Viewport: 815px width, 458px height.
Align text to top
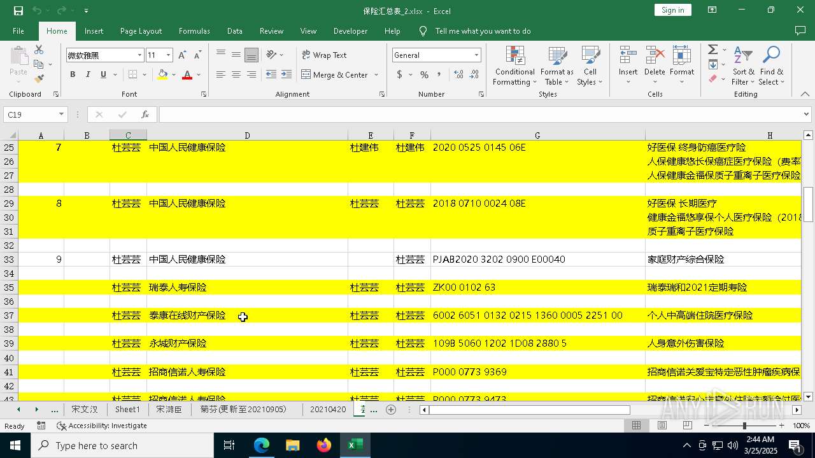221,55
